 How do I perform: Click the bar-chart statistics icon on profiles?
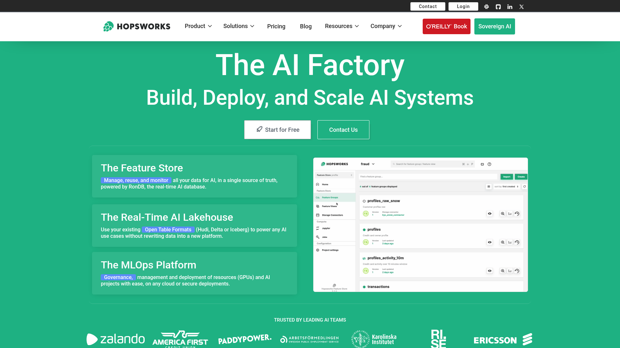(x=510, y=242)
